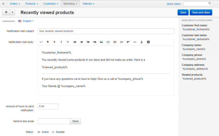The image size is (219, 136).
Task: Apply strikethrough formatting in editor
Action: 68,42
